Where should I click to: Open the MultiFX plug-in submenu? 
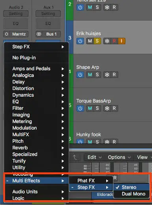click(36, 135)
